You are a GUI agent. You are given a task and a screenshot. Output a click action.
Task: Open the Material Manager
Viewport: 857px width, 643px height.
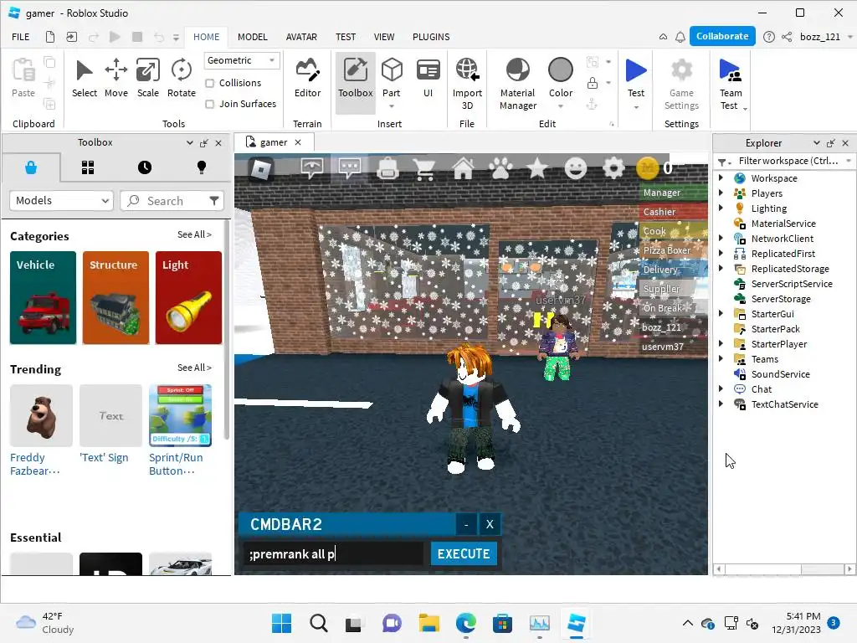coord(517,83)
